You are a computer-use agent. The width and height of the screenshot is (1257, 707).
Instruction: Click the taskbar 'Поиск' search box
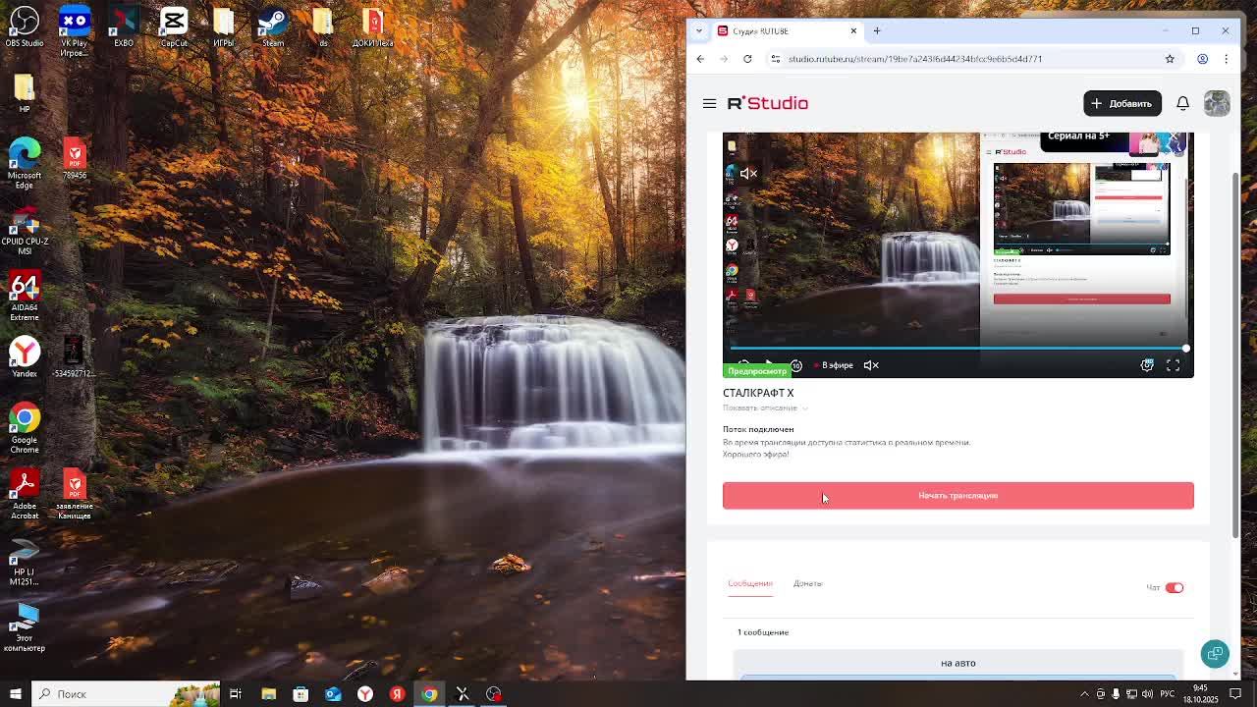[128, 694]
